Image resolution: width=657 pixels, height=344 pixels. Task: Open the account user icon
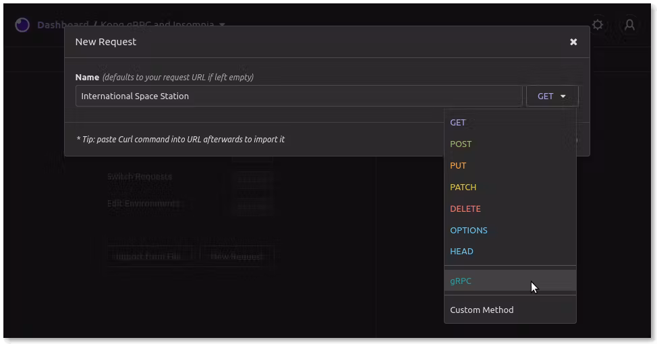(x=629, y=25)
